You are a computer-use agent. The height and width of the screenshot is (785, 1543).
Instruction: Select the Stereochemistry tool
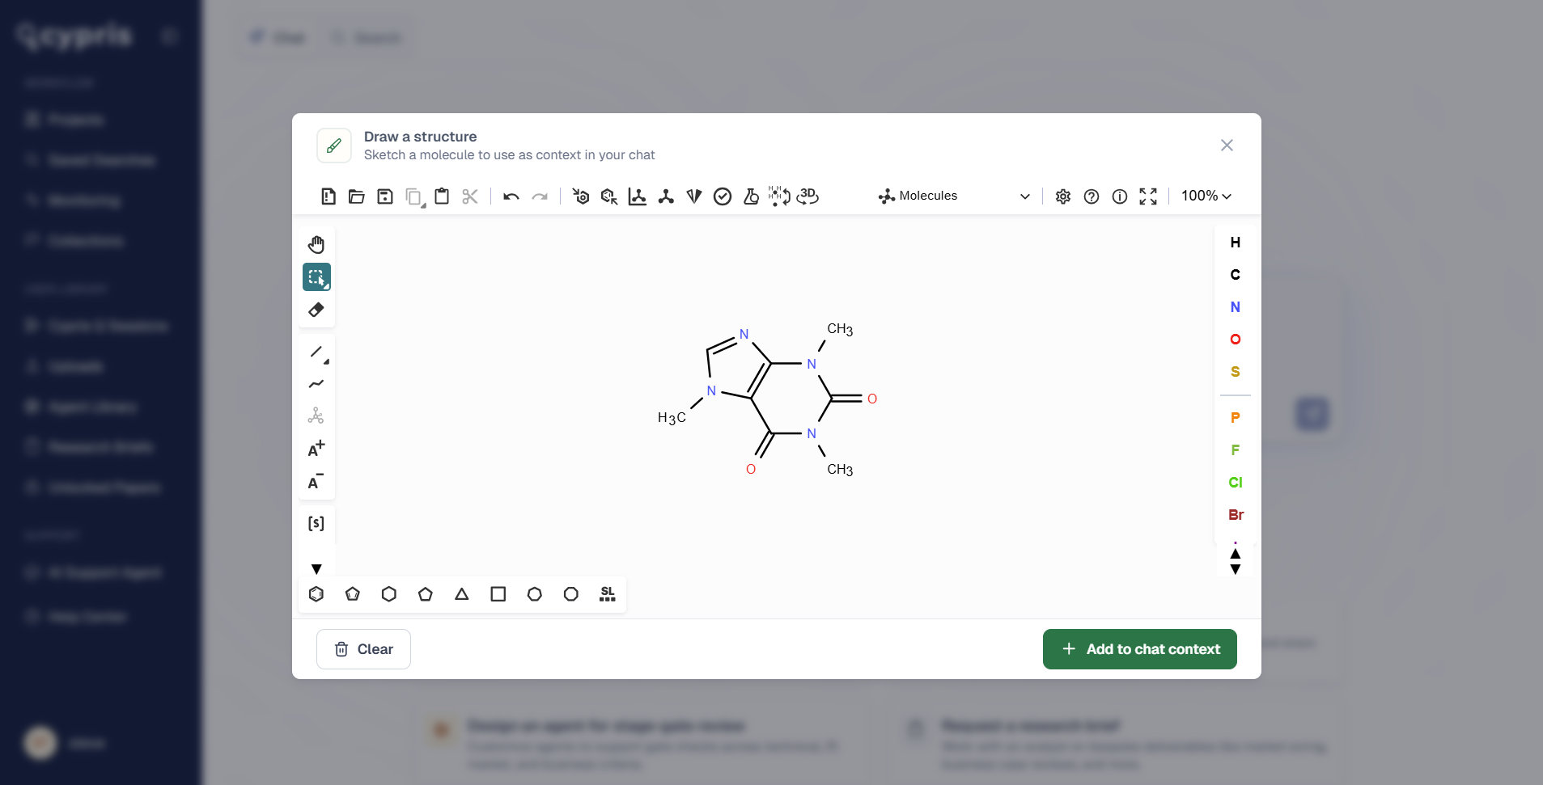(316, 416)
